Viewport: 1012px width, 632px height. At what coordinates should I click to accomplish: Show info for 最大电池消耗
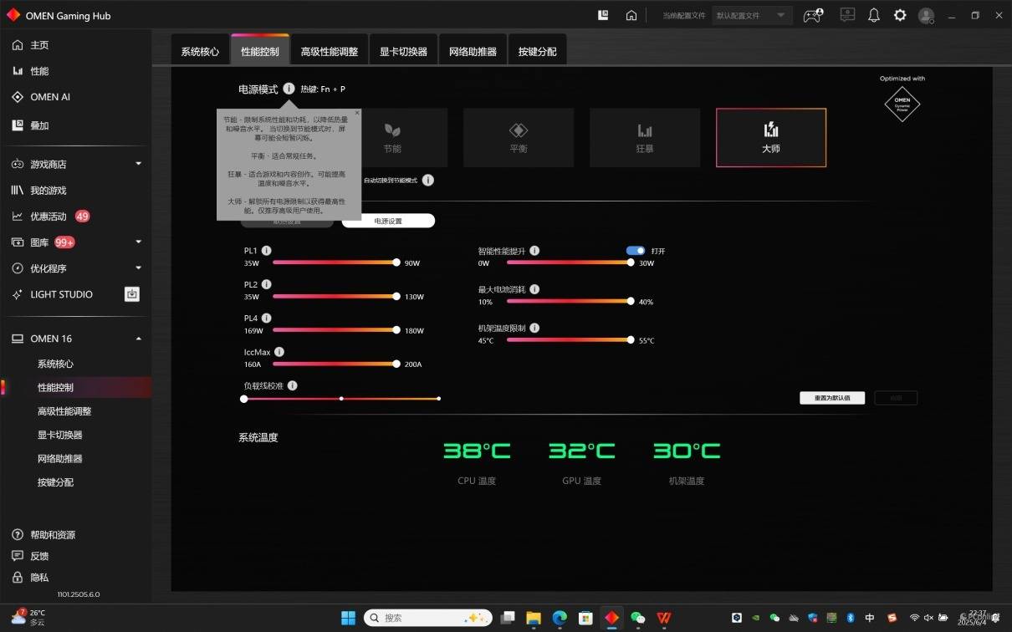click(x=534, y=289)
